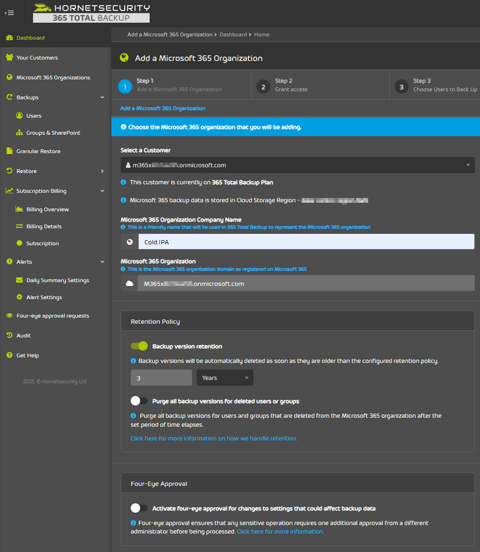Open Dashboard in the sidebar

tap(56, 38)
